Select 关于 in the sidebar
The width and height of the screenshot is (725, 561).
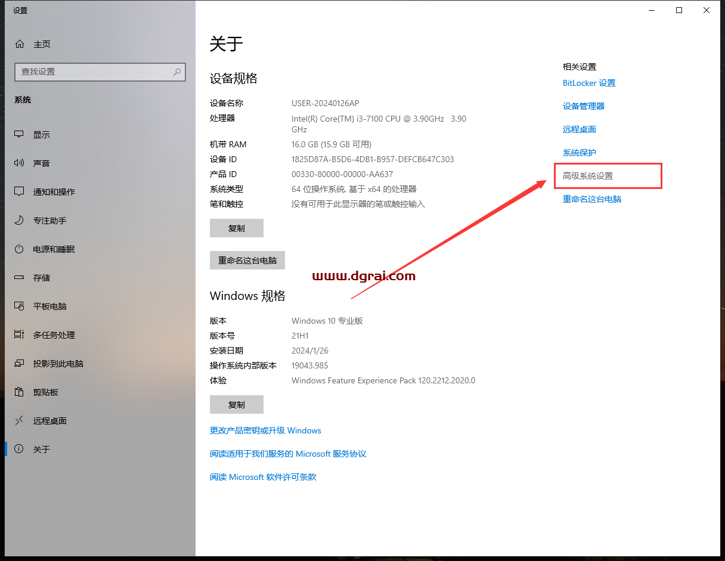[100, 450]
